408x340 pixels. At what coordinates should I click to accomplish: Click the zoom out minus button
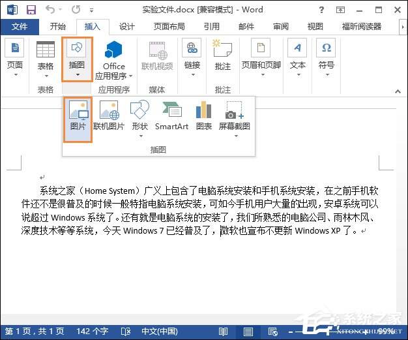click(x=291, y=332)
